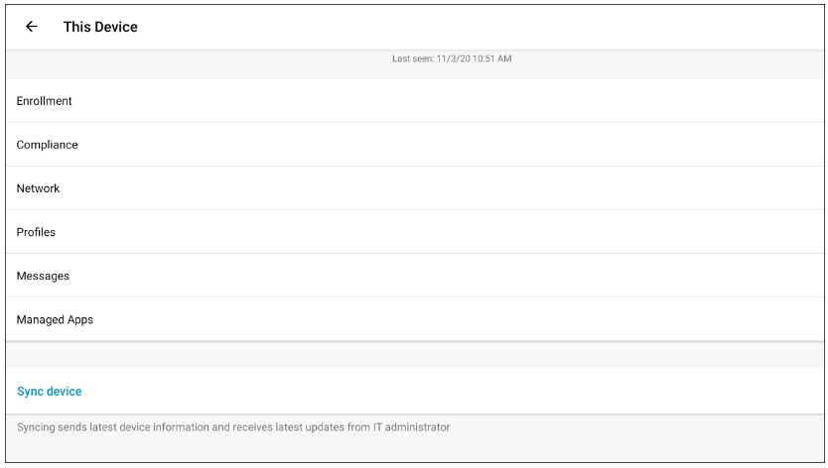Viewport: 828px width, 468px height.
Task: Sync the device with the IT administrator
Action: (50, 392)
